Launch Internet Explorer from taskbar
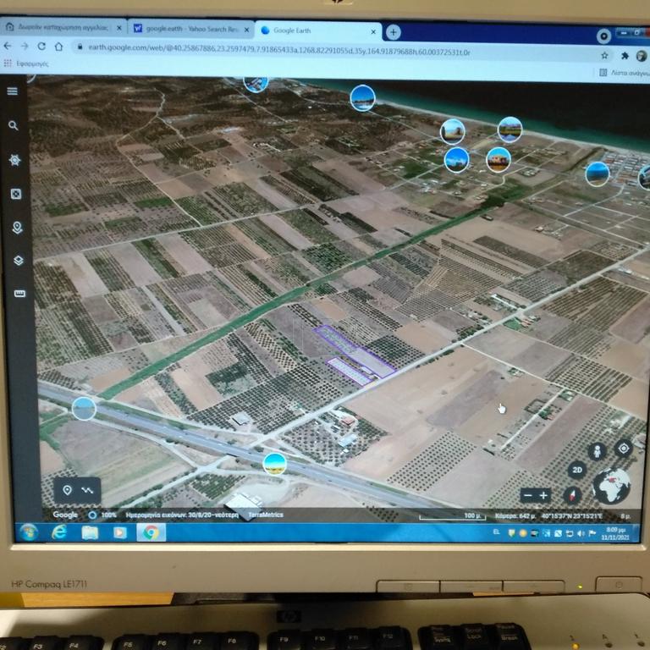This screenshot has width=650, height=650. click(x=60, y=532)
